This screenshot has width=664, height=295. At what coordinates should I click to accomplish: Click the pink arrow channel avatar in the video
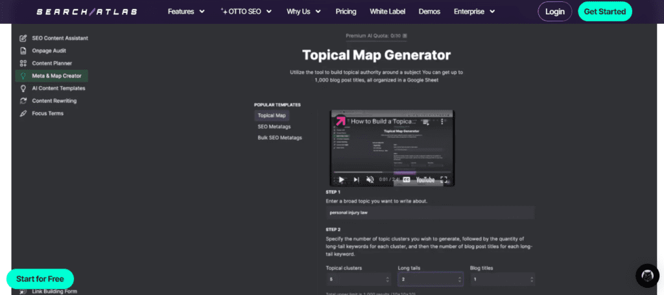pyautogui.click(x=340, y=121)
